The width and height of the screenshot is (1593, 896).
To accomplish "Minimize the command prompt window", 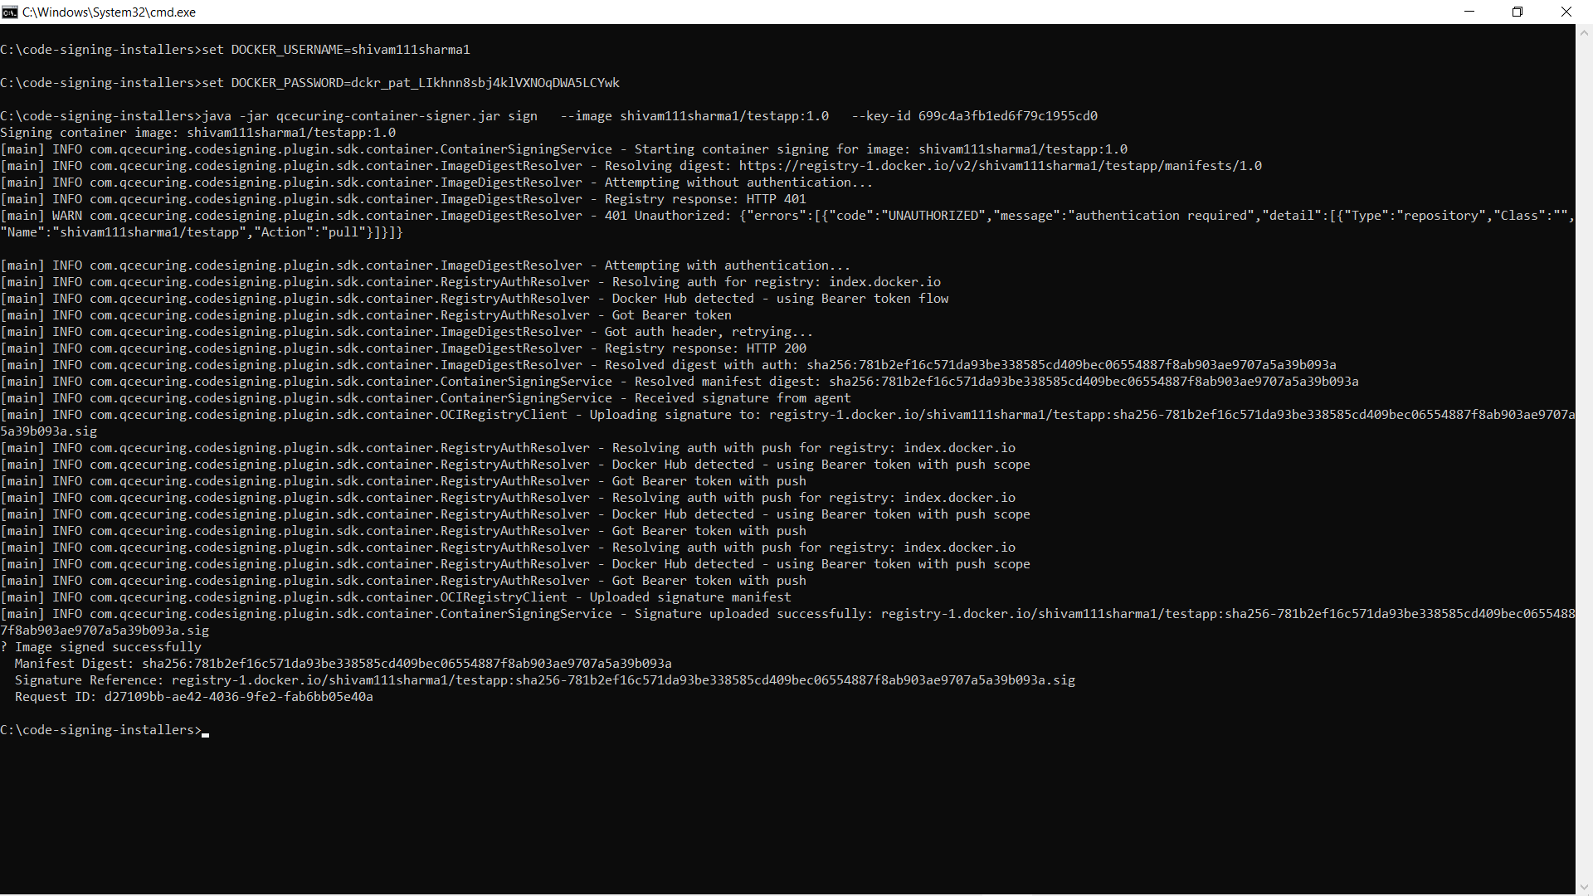I will tap(1469, 12).
